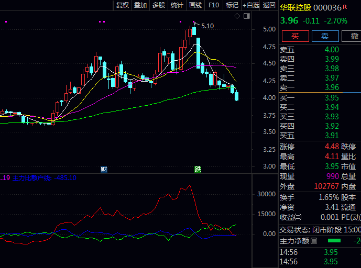Click the 返回 back button

(x=269, y=5)
